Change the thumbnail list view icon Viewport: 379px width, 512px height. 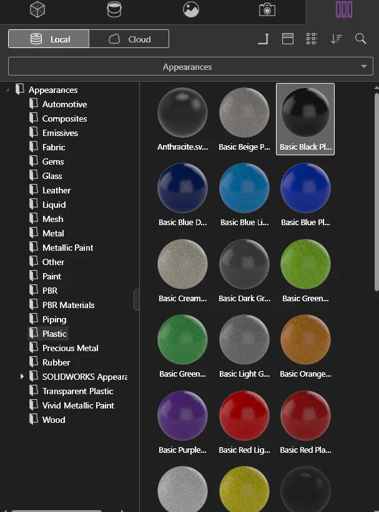(312, 39)
